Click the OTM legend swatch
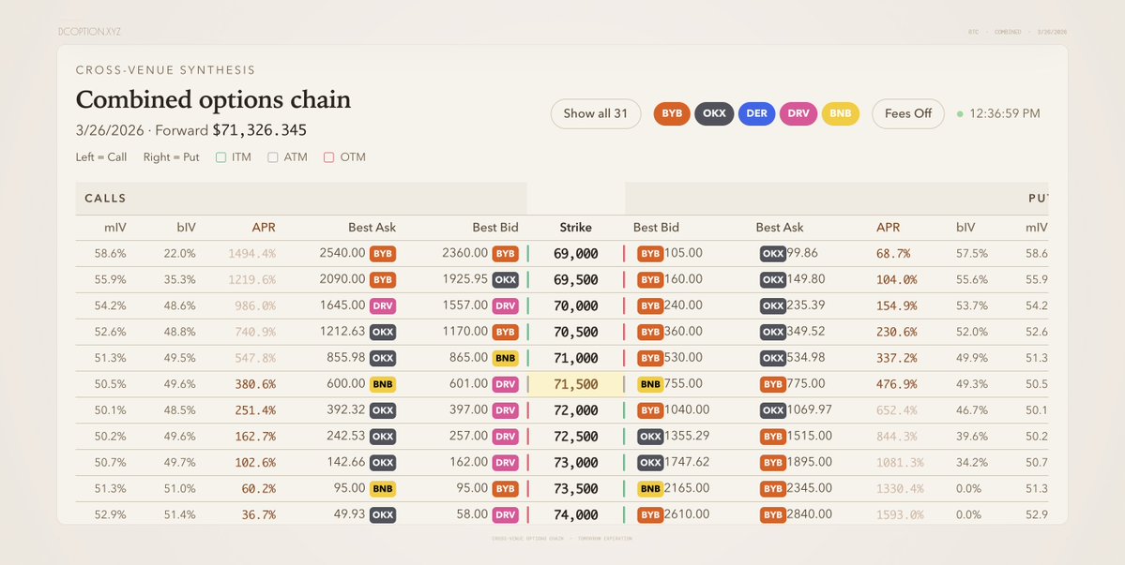1125x565 pixels. pos(328,156)
